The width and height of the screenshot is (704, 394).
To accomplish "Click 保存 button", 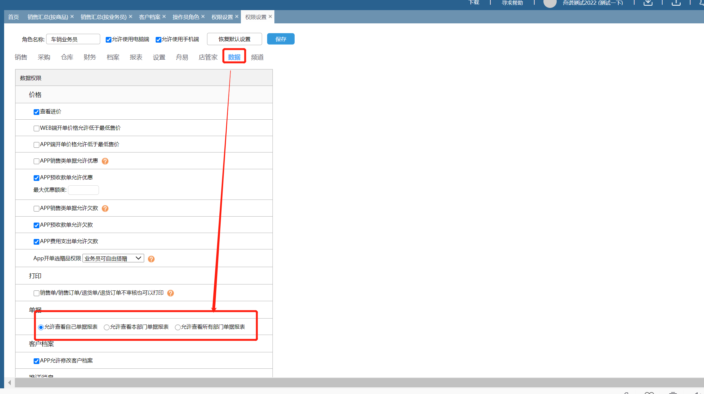I will 281,39.
